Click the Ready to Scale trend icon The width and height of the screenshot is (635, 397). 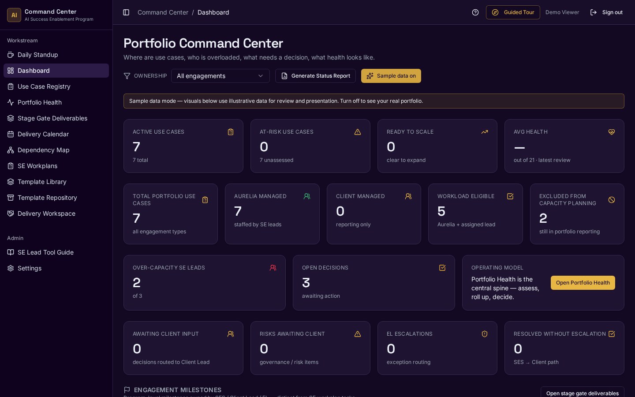[485, 132]
